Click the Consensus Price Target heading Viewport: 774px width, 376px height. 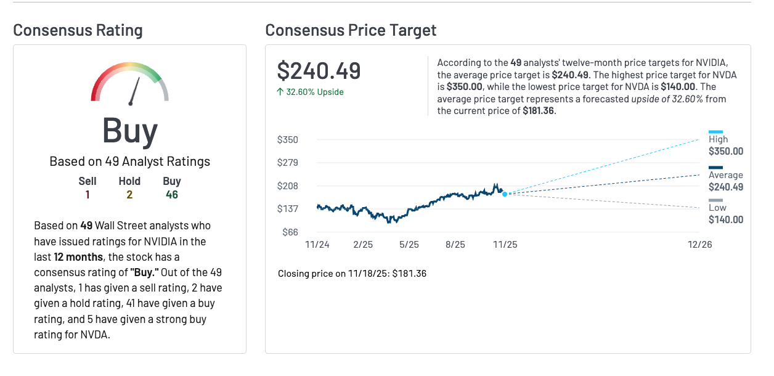(351, 30)
